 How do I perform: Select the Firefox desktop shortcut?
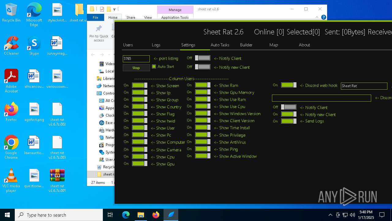click(11, 112)
